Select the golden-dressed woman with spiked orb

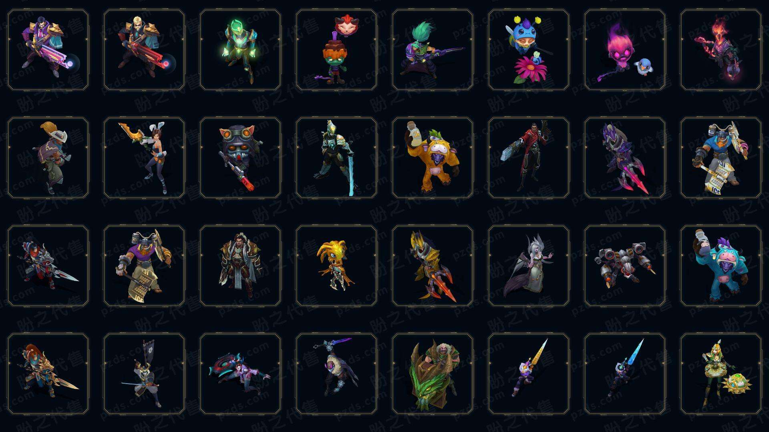click(x=721, y=374)
